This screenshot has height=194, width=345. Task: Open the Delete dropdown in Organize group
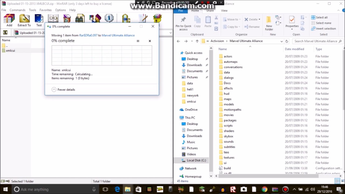coord(252,19)
